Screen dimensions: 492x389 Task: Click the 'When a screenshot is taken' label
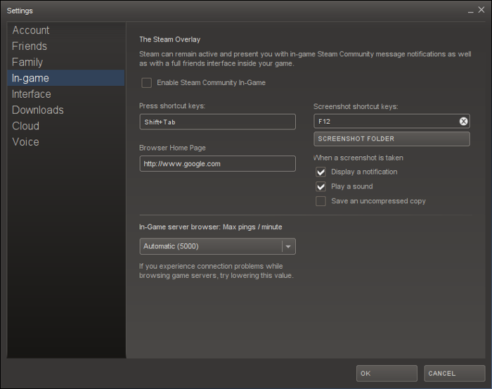[358, 158]
